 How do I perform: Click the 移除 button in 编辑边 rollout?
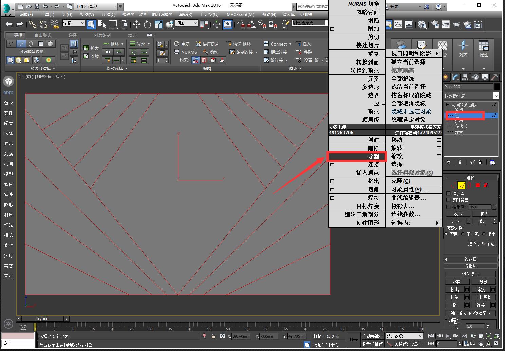click(x=457, y=282)
